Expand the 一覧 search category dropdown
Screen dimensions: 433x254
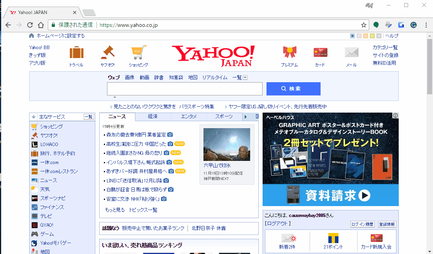245,78
